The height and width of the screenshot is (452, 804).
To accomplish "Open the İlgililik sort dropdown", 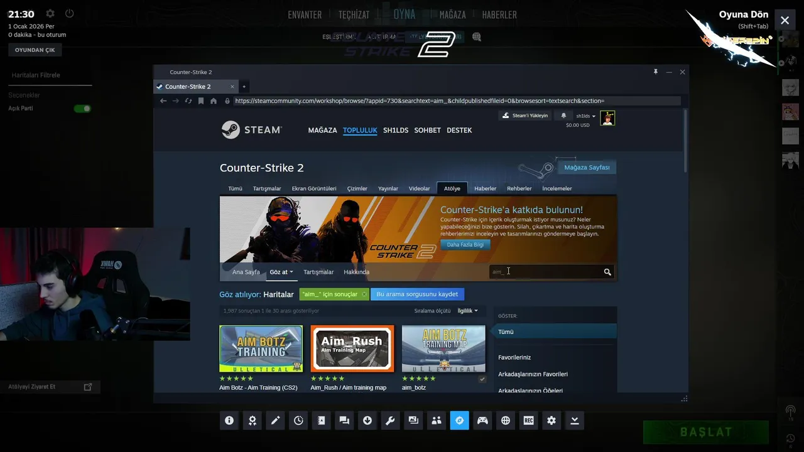I will coord(467,311).
